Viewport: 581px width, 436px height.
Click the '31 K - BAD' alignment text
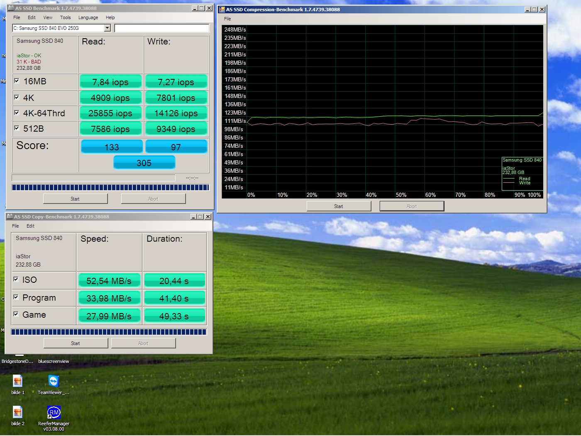29,62
